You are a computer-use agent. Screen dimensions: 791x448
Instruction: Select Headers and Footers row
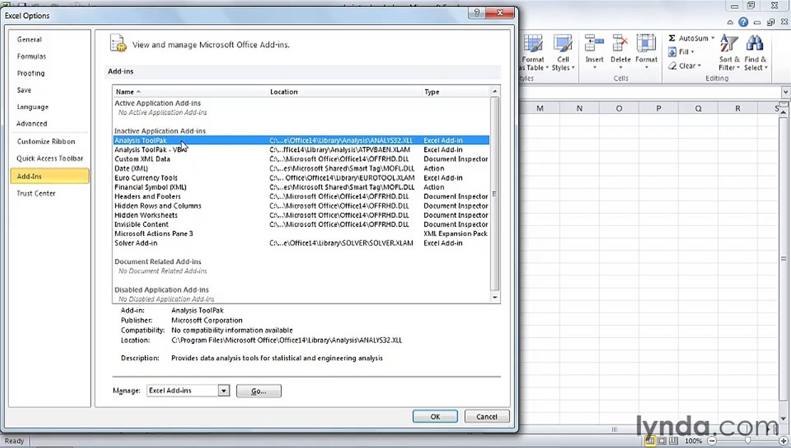(301, 196)
